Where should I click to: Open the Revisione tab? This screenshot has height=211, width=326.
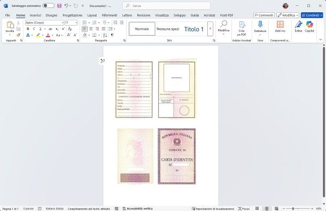tap(143, 15)
